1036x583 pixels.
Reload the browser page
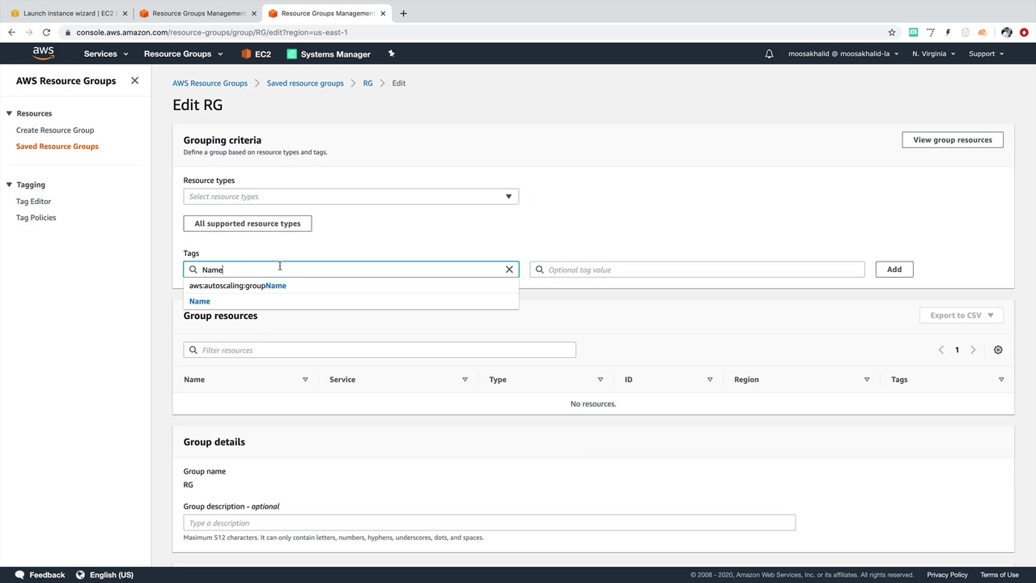click(46, 32)
